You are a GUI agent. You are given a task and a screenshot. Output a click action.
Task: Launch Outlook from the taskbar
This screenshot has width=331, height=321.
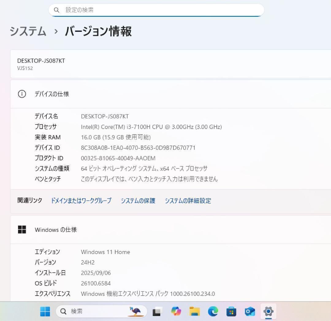(250, 312)
